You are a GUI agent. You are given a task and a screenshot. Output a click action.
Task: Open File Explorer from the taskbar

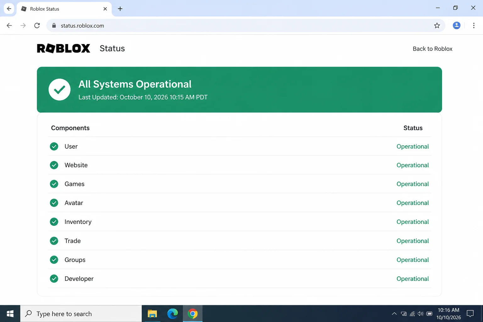(152, 314)
